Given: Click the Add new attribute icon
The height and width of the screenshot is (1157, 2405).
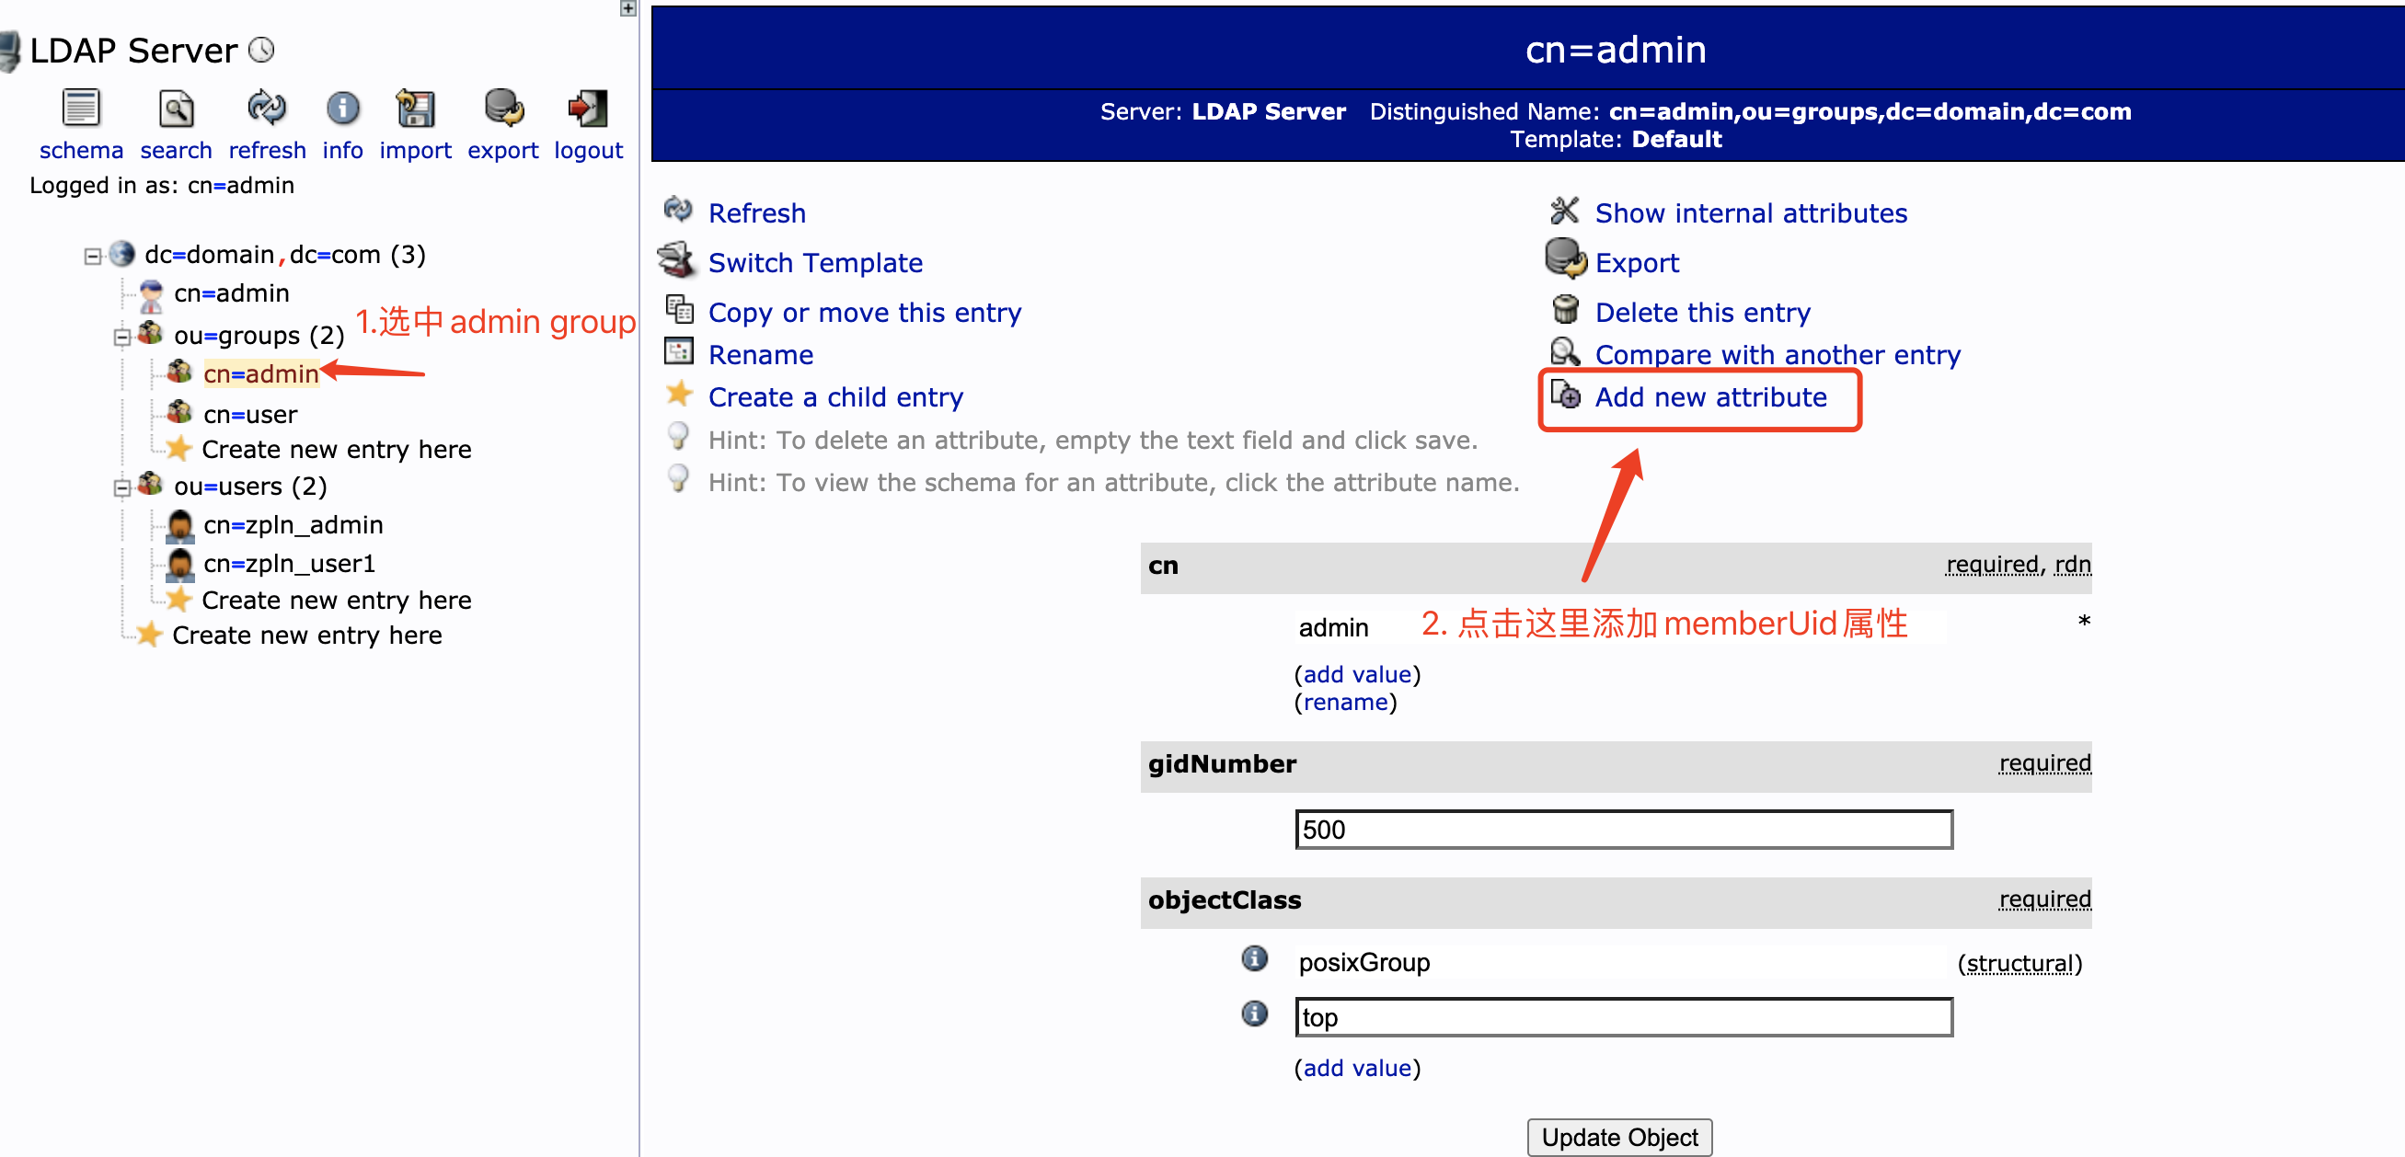Looking at the screenshot, I should pyautogui.click(x=1566, y=395).
